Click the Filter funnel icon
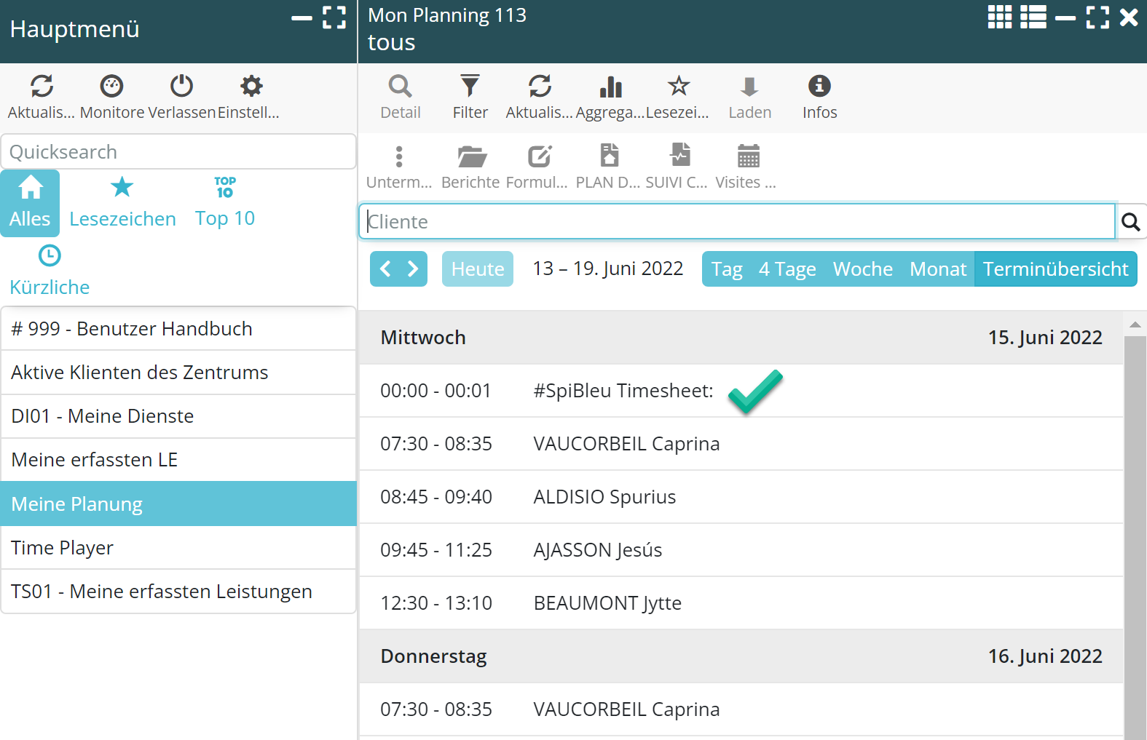The height and width of the screenshot is (740, 1147). [470, 87]
